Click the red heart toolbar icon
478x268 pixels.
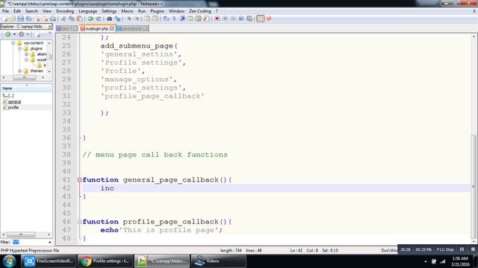tap(269, 19)
